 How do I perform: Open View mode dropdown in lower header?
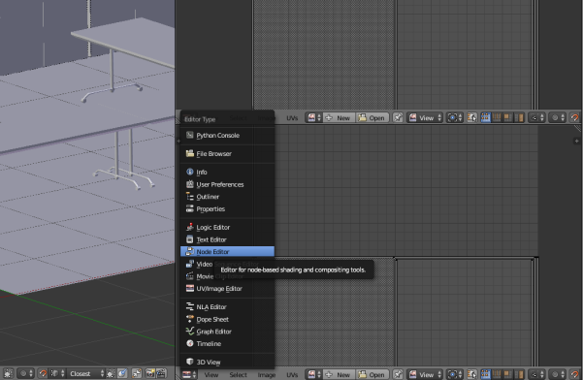coord(425,374)
